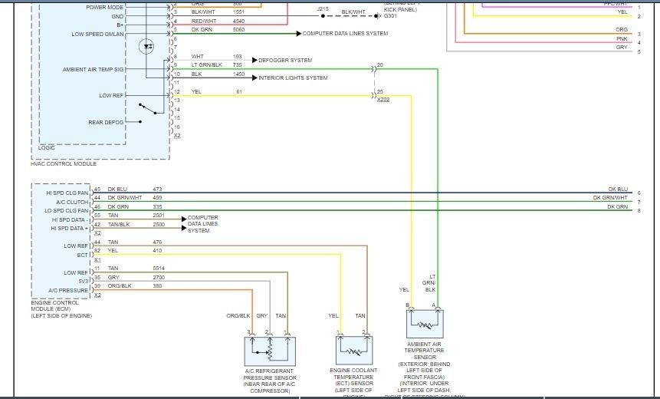The image size is (660, 399).
Task: Click the diode symbol in HVAC module
Action: [x=148, y=48]
